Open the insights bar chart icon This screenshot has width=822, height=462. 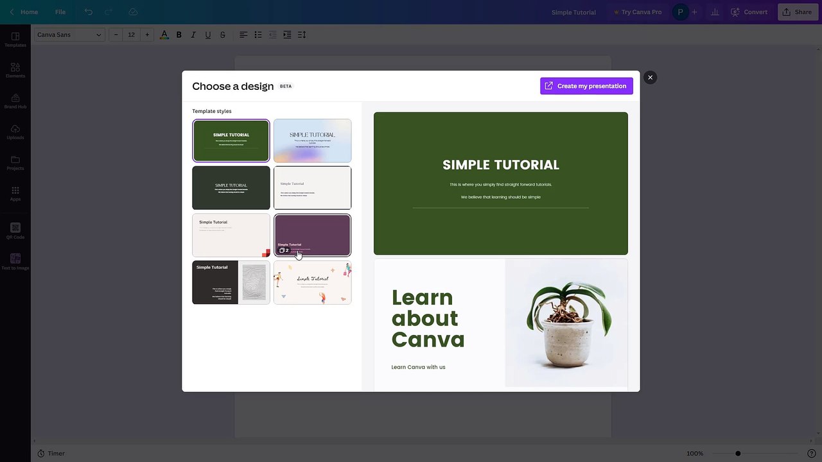point(715,12)
